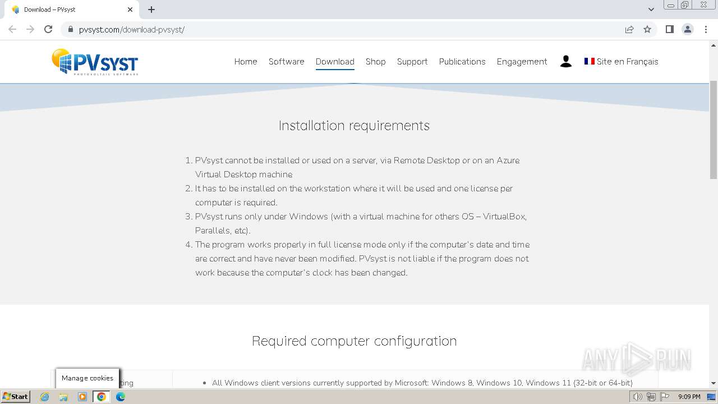Click the volume tray icon
The width and height of the screenshot is (718, 404).
pos(638,397)
